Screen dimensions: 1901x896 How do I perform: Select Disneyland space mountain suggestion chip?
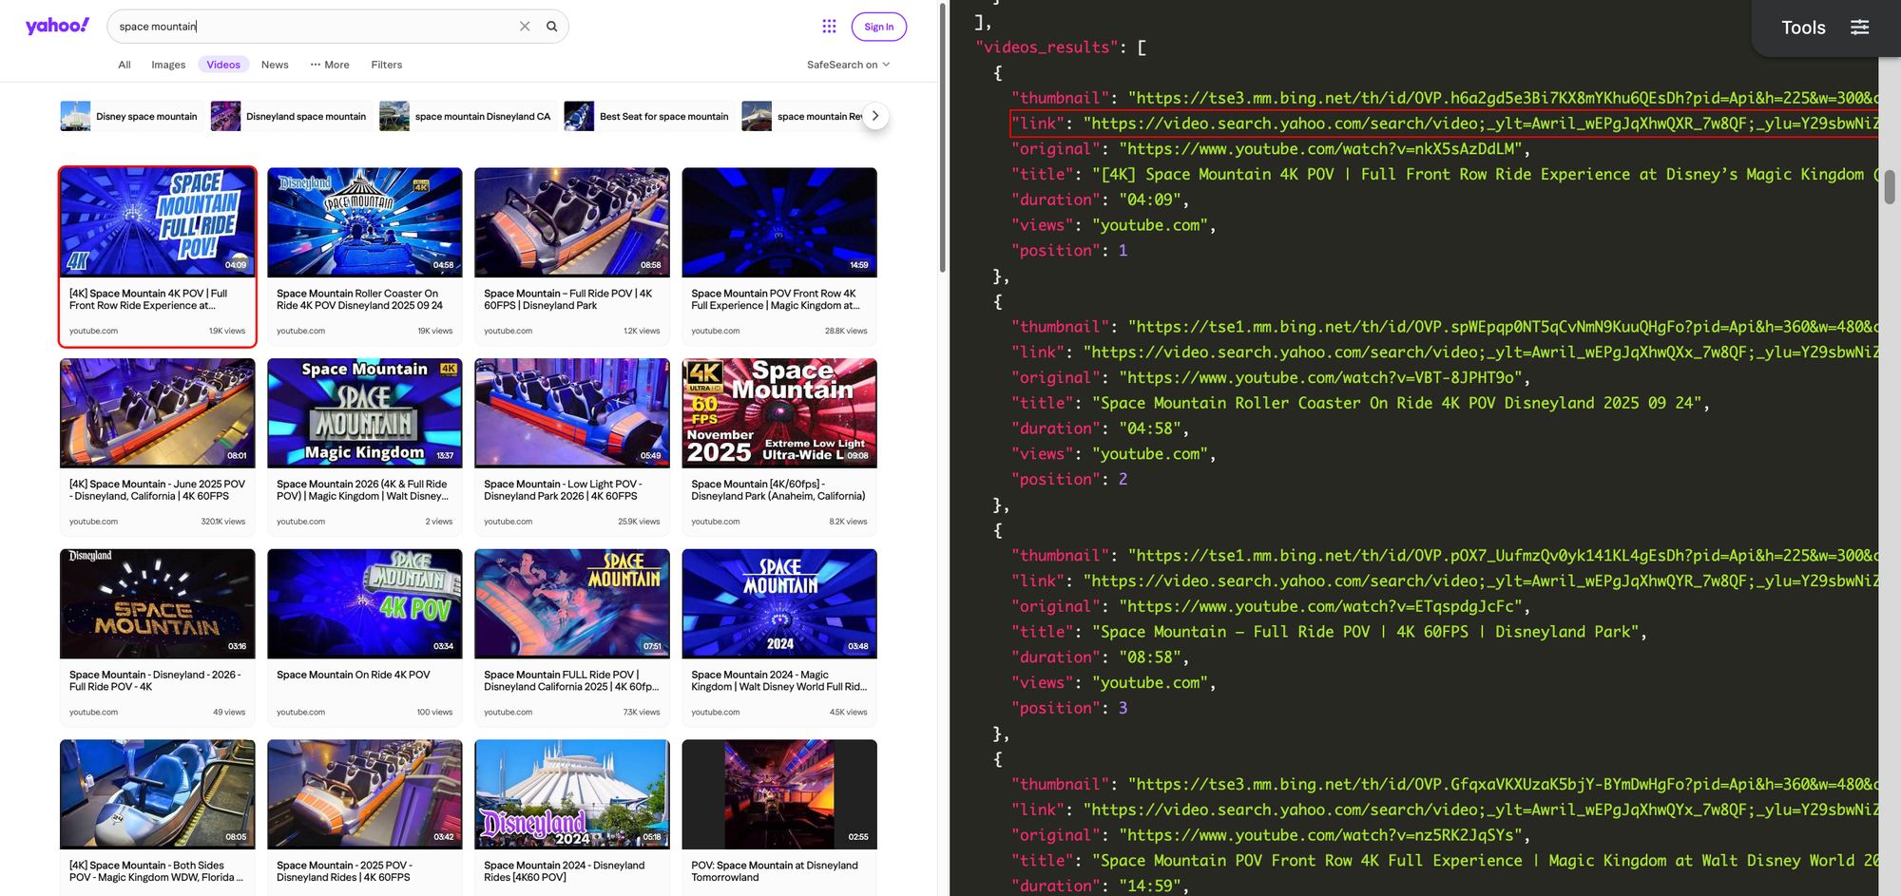(289, 116)
